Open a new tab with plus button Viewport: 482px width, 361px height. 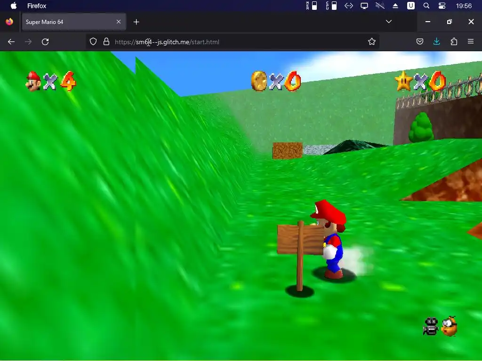pos(137,22)
